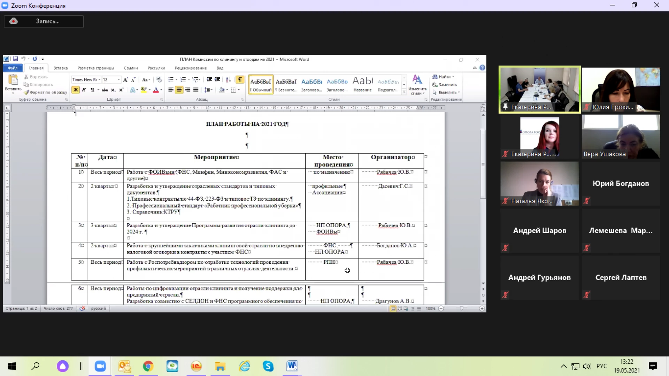Toggle show paragraph marks (¶)

click(x=240, y=80)
